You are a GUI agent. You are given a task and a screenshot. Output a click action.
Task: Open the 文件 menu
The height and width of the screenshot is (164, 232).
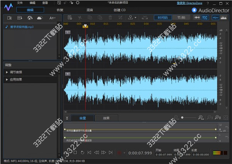tap(20, 3)
